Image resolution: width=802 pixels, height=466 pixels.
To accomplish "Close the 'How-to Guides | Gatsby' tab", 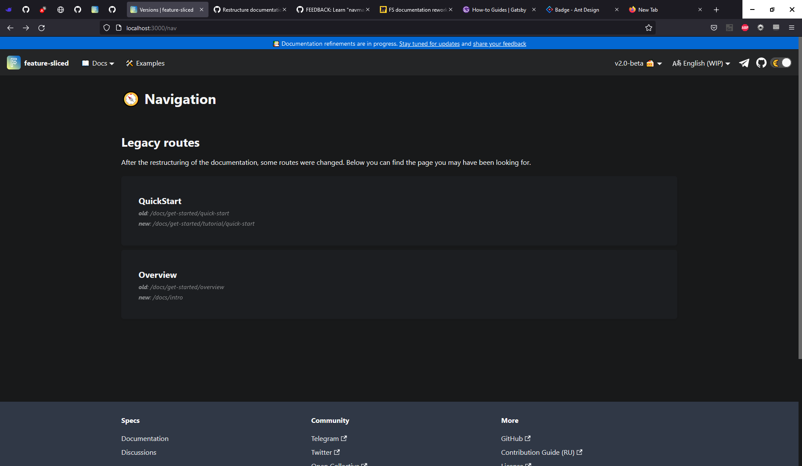I will (x=534, y=9).
